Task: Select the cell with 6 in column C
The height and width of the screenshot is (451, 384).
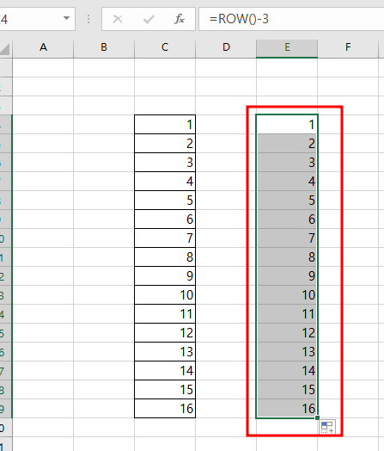Action: pos(165,219)
